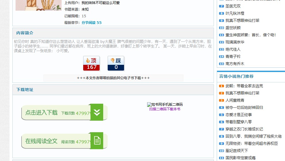Open ranked novel 绝代佳人
The height and width of the screenshot is (161, 285).
pyautogui.click(x=233, y=49)
